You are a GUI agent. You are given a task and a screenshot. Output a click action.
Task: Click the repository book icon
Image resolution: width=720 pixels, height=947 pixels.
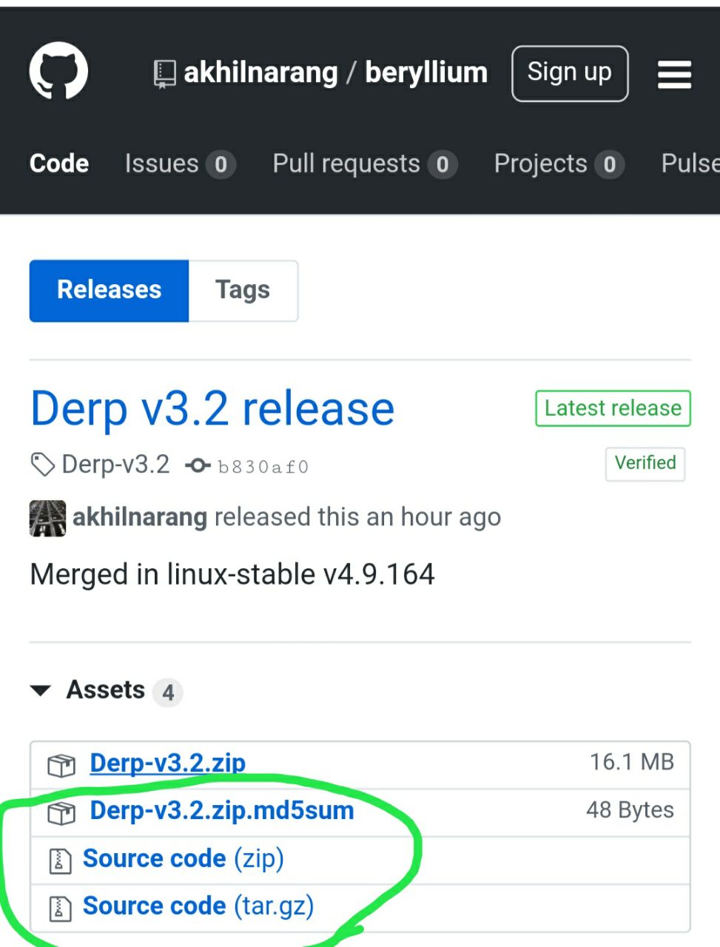pos(164,75)
